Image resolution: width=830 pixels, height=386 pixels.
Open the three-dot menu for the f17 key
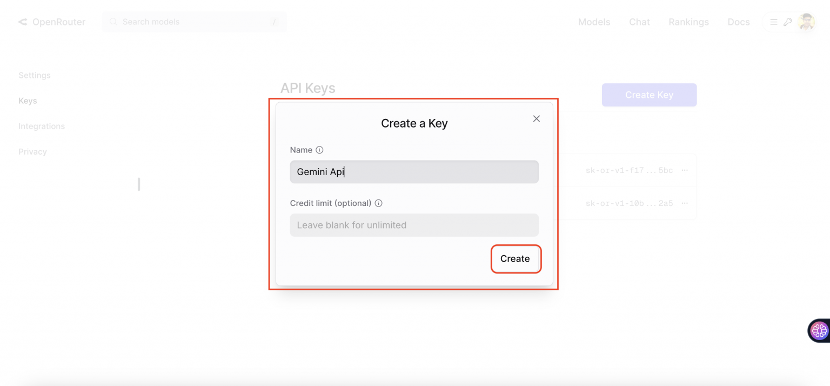pos(685,169)
